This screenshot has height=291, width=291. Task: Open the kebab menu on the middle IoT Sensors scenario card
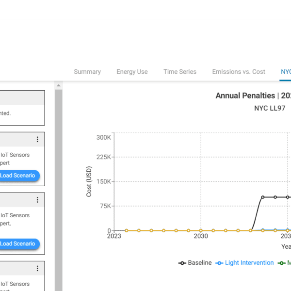click(37, 200)
